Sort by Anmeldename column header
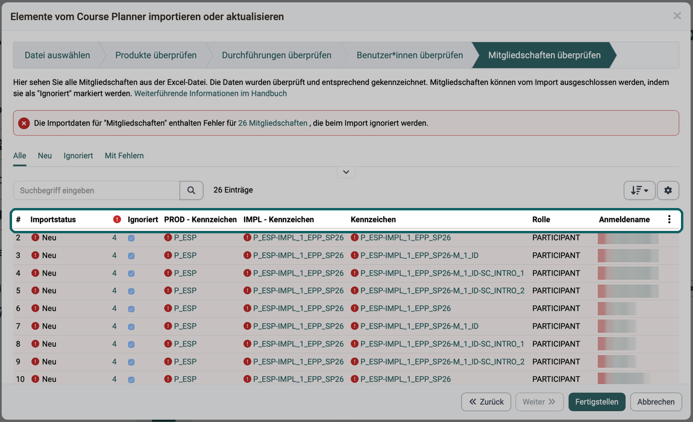Viewport: 693px width, 422px height. point(624,219)
